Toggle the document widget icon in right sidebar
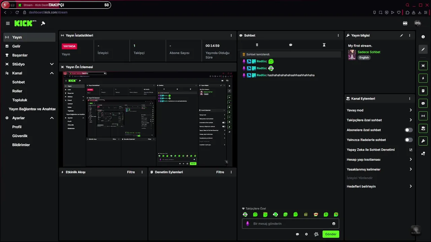Screen dimensions: 431x242 423,91
